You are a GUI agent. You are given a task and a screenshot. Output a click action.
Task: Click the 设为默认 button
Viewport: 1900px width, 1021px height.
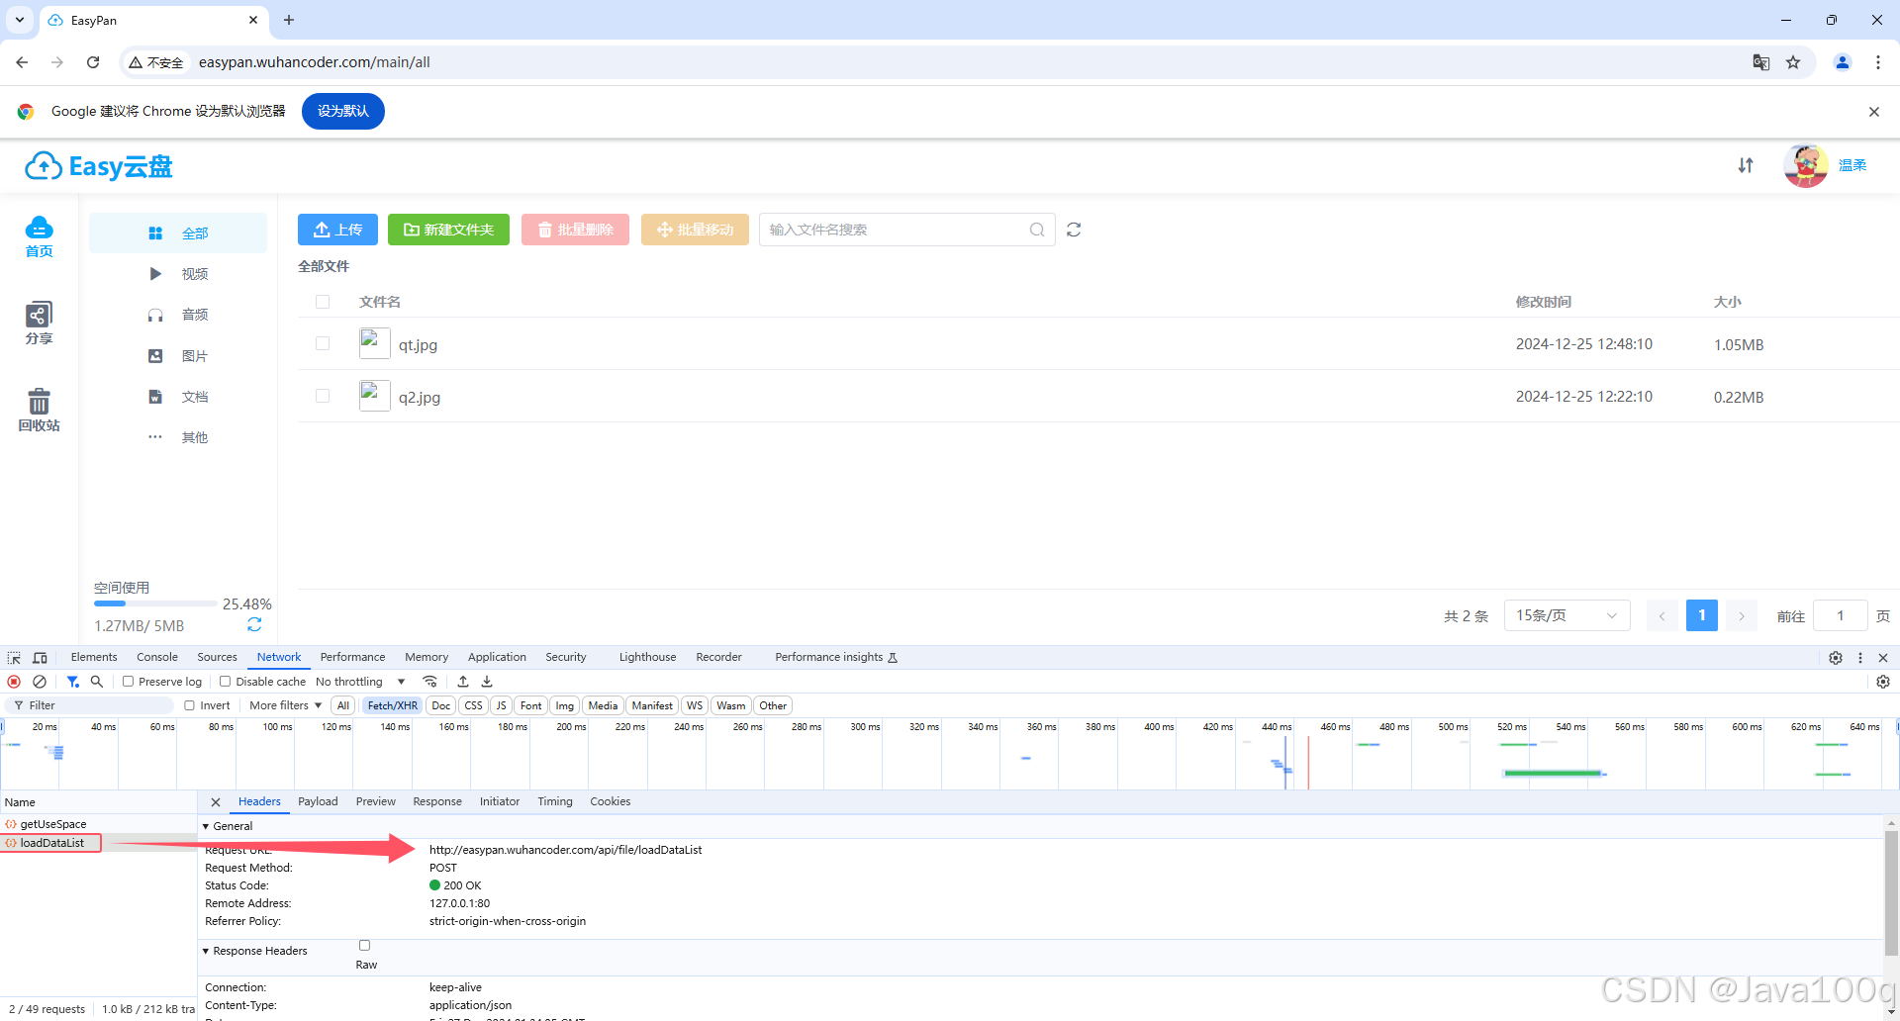343,111
